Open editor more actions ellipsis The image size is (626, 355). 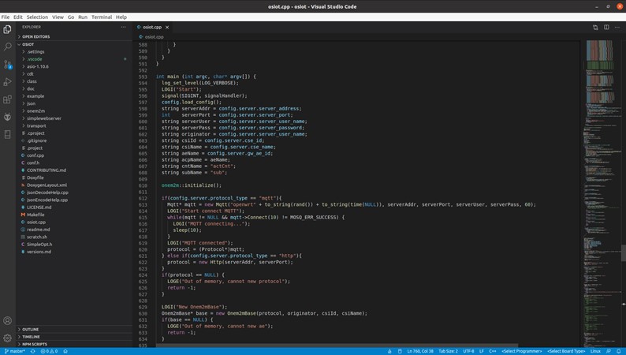point(617,27)
